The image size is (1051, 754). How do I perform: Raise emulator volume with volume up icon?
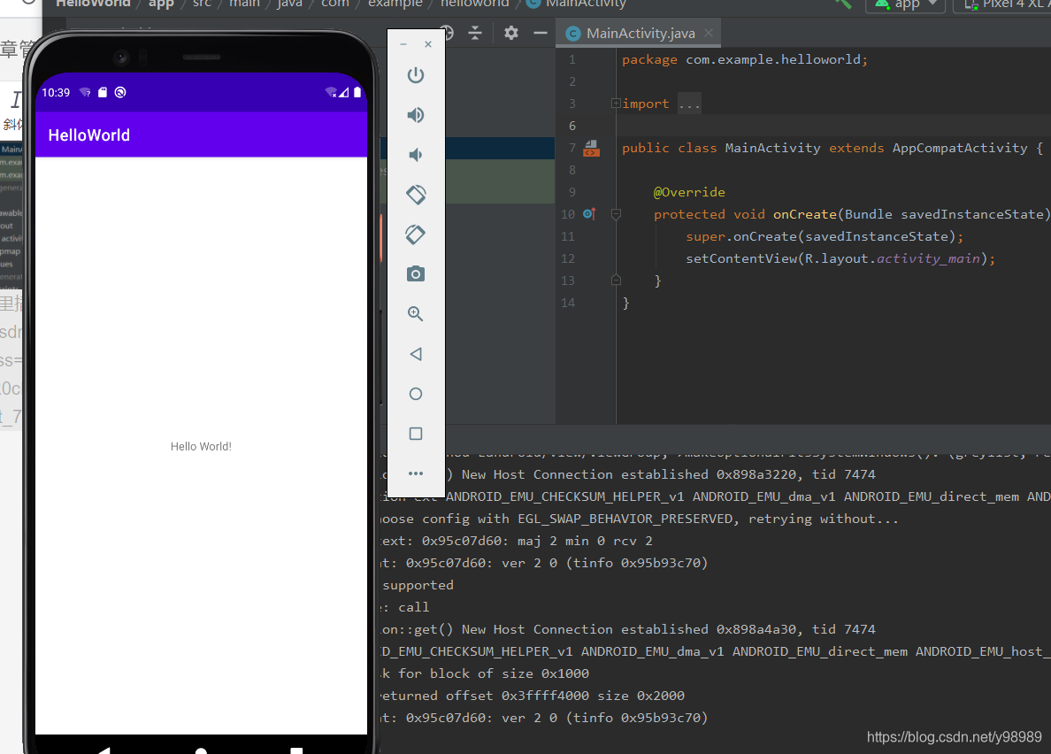click(416, 115)
